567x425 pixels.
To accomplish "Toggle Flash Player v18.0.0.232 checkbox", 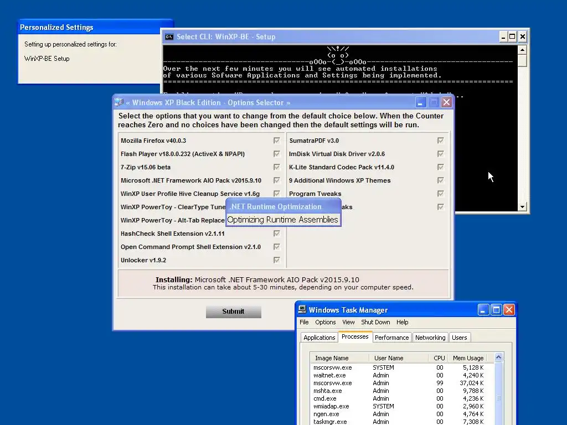I will pos(277,154).
